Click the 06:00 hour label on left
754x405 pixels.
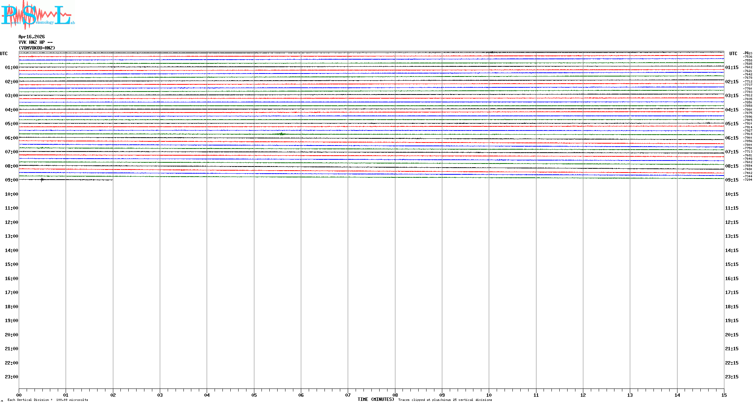pos(11,138)
